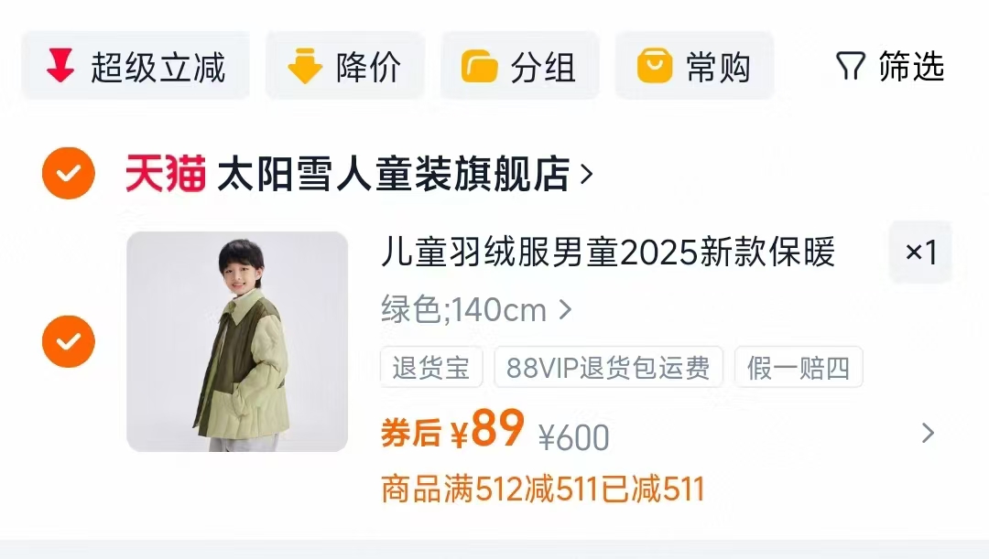Viewport: 989px width, 559px height.
Task: Click the red 超级立减 arrow icon
Action: coord(60,66)
